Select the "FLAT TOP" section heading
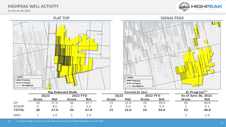This screenshot has height=127, width=226. tap(61, 18)
